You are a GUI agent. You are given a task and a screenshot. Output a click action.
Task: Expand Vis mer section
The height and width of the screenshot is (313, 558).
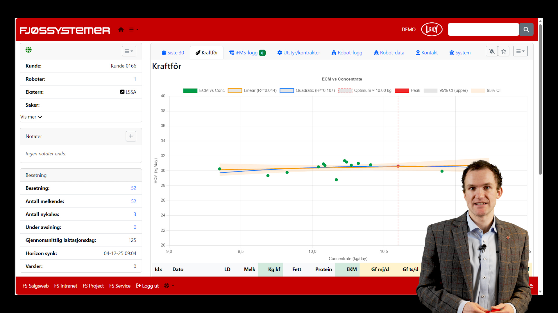[x=31, y=117]
